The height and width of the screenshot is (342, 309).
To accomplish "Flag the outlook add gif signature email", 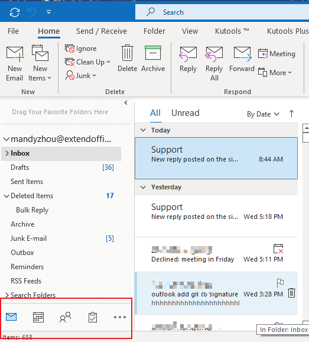I will coord(280,283).
